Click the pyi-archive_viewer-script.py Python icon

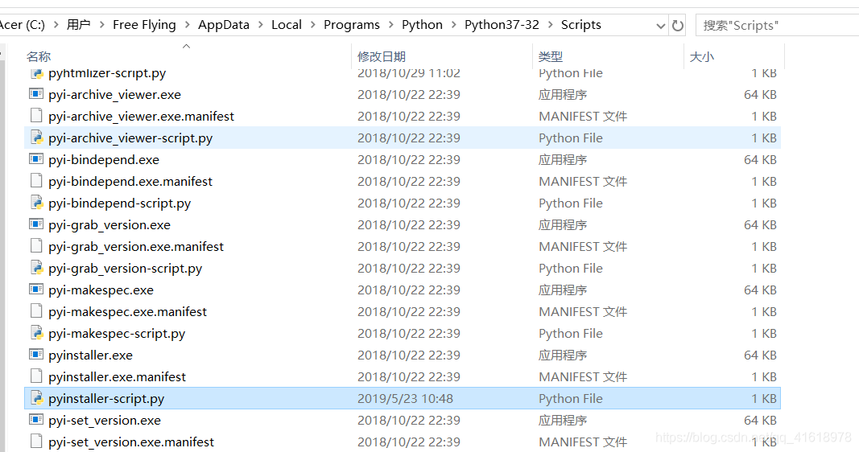[x=36, y=138]
